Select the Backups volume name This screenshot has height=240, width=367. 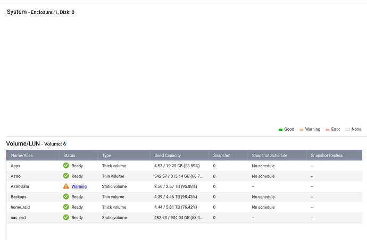(19, 197)
